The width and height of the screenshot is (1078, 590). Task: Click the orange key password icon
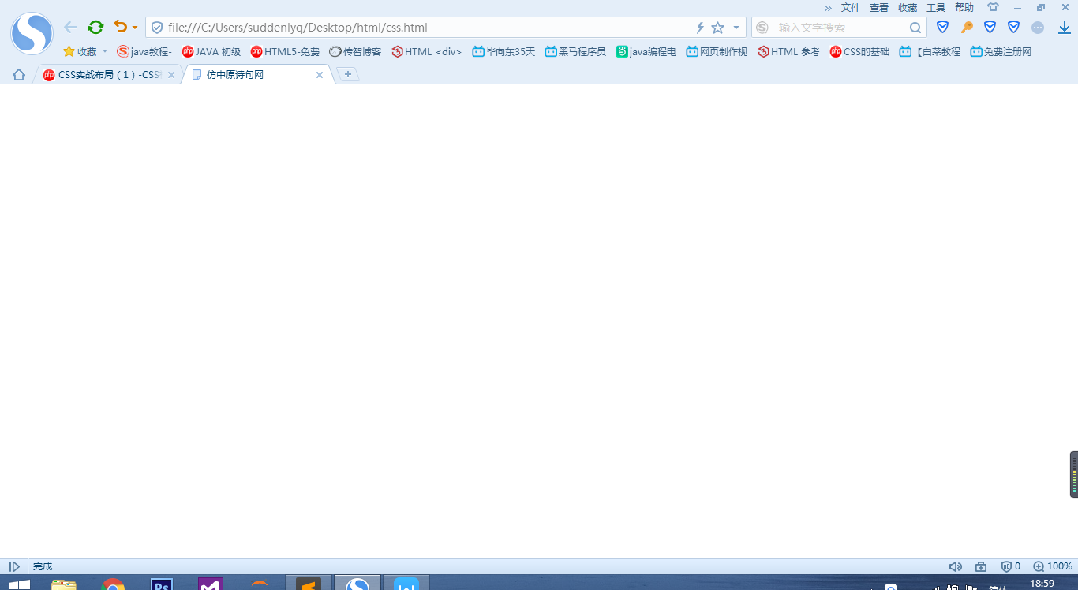[967, 28]
